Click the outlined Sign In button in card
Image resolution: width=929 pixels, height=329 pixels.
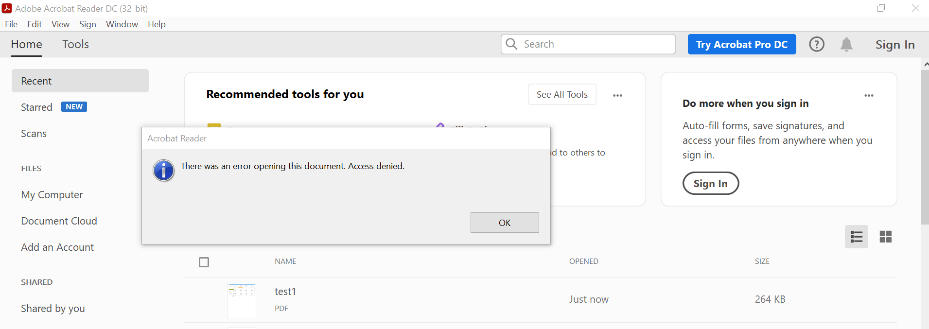(711, 183)
